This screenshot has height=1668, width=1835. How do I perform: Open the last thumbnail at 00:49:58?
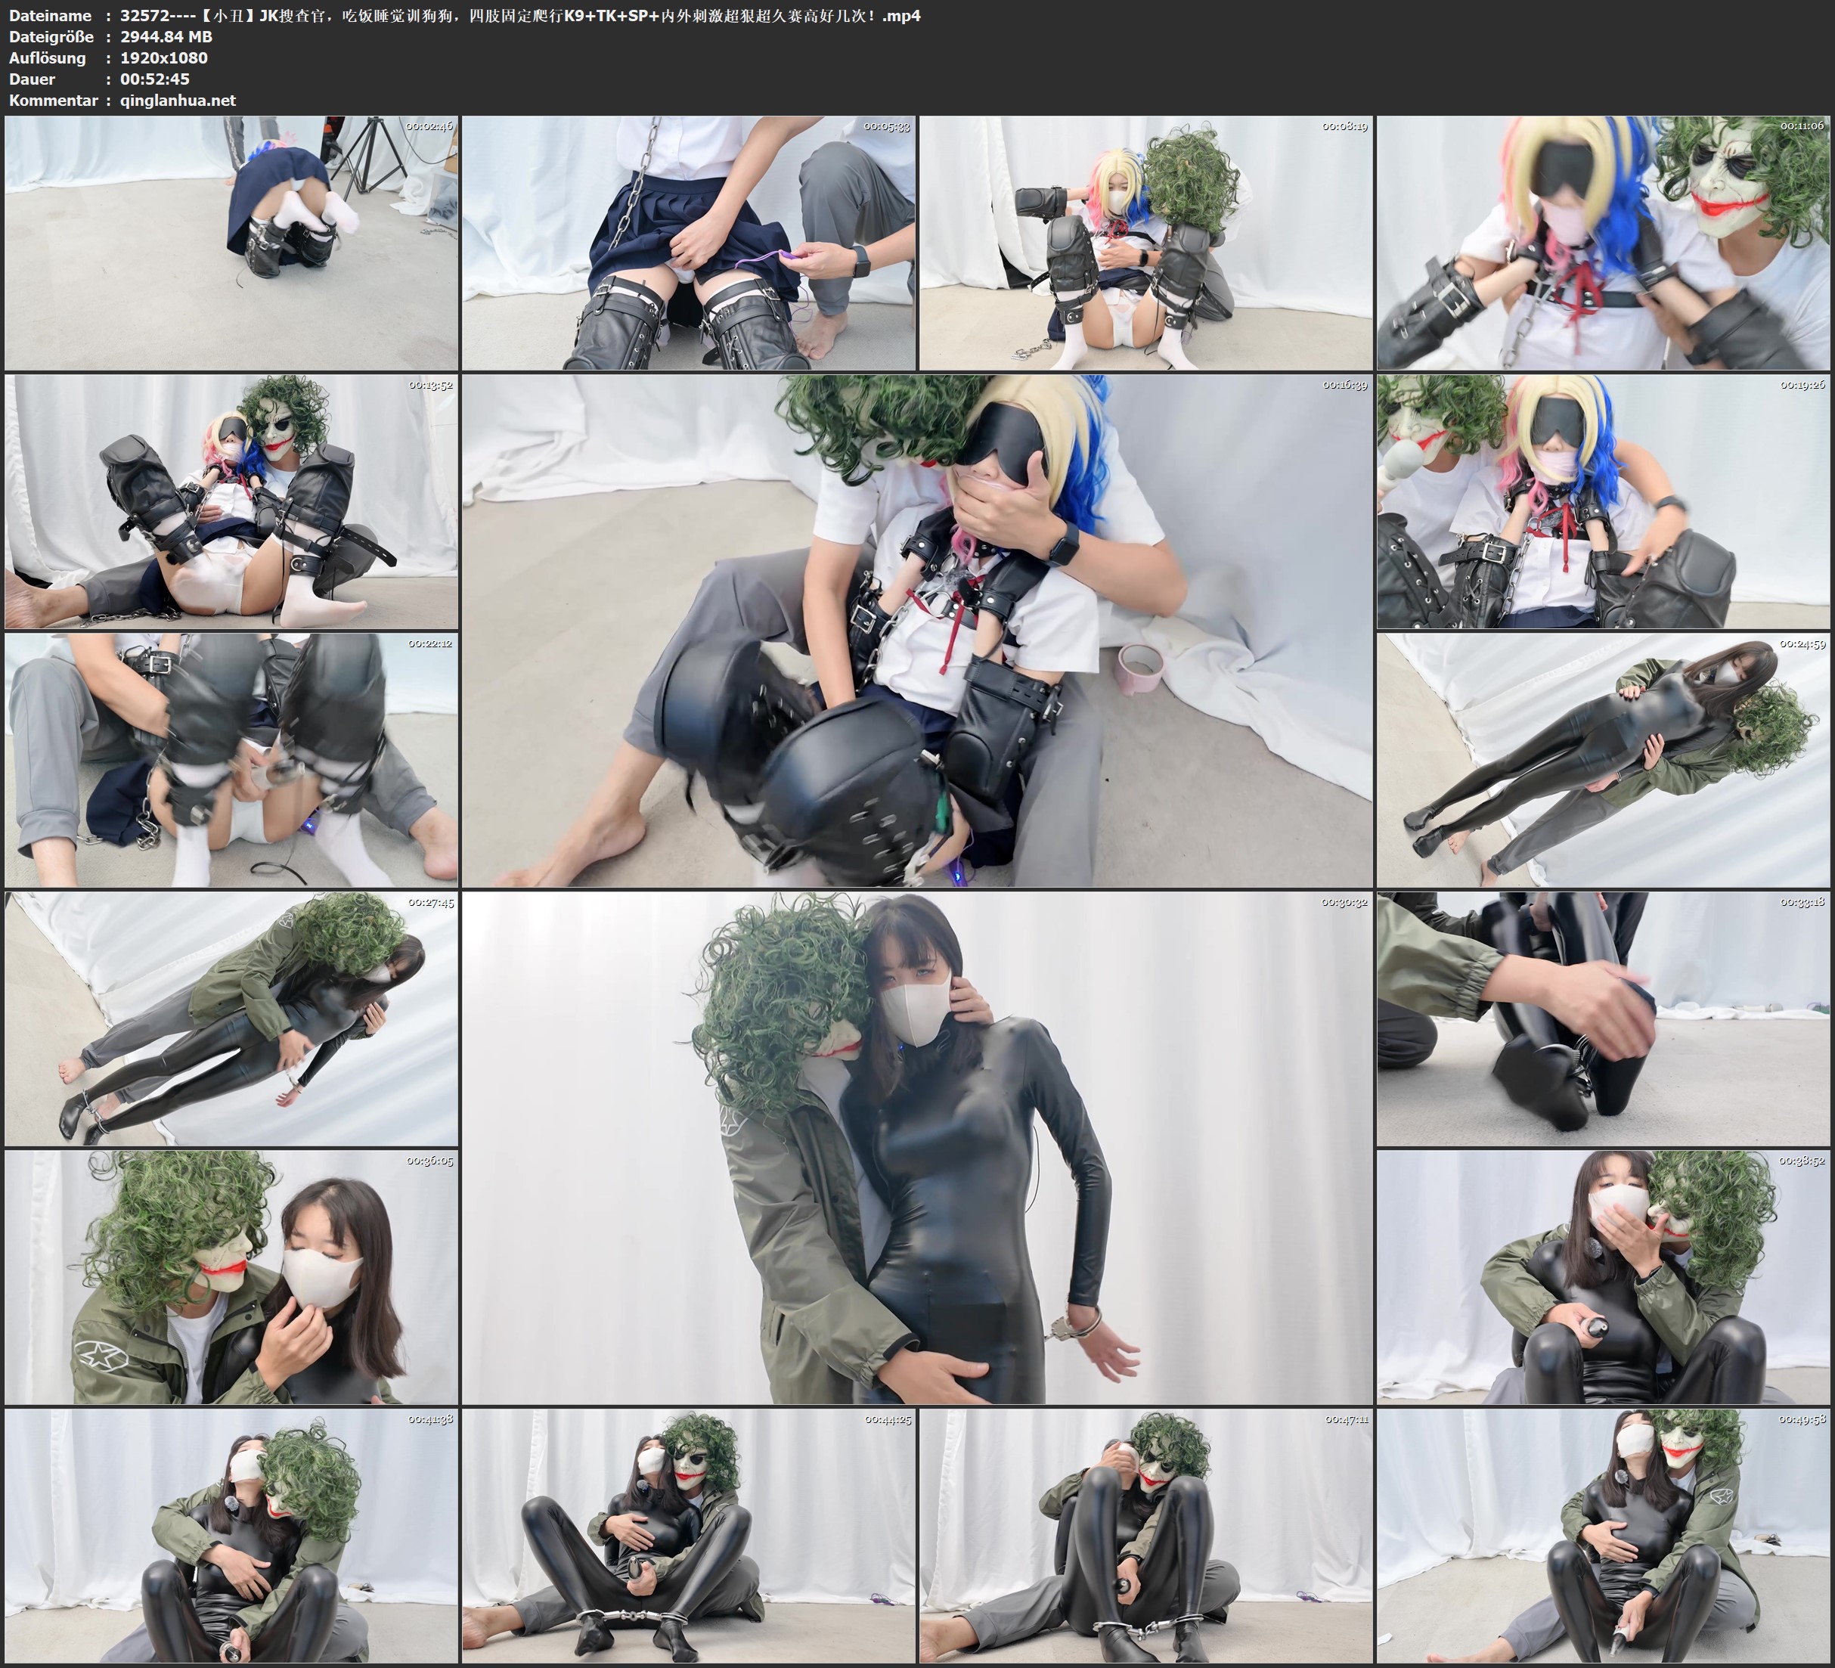[1603, 1536]
